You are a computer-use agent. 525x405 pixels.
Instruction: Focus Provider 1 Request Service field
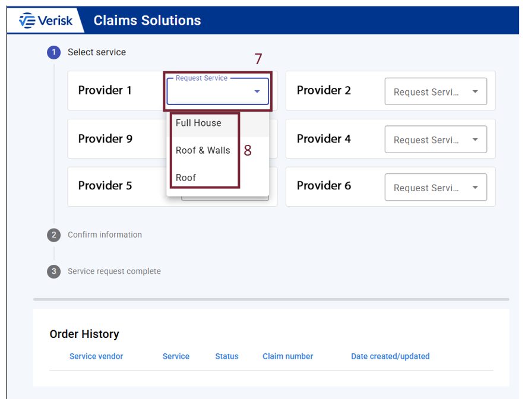(x=211, y=92)
